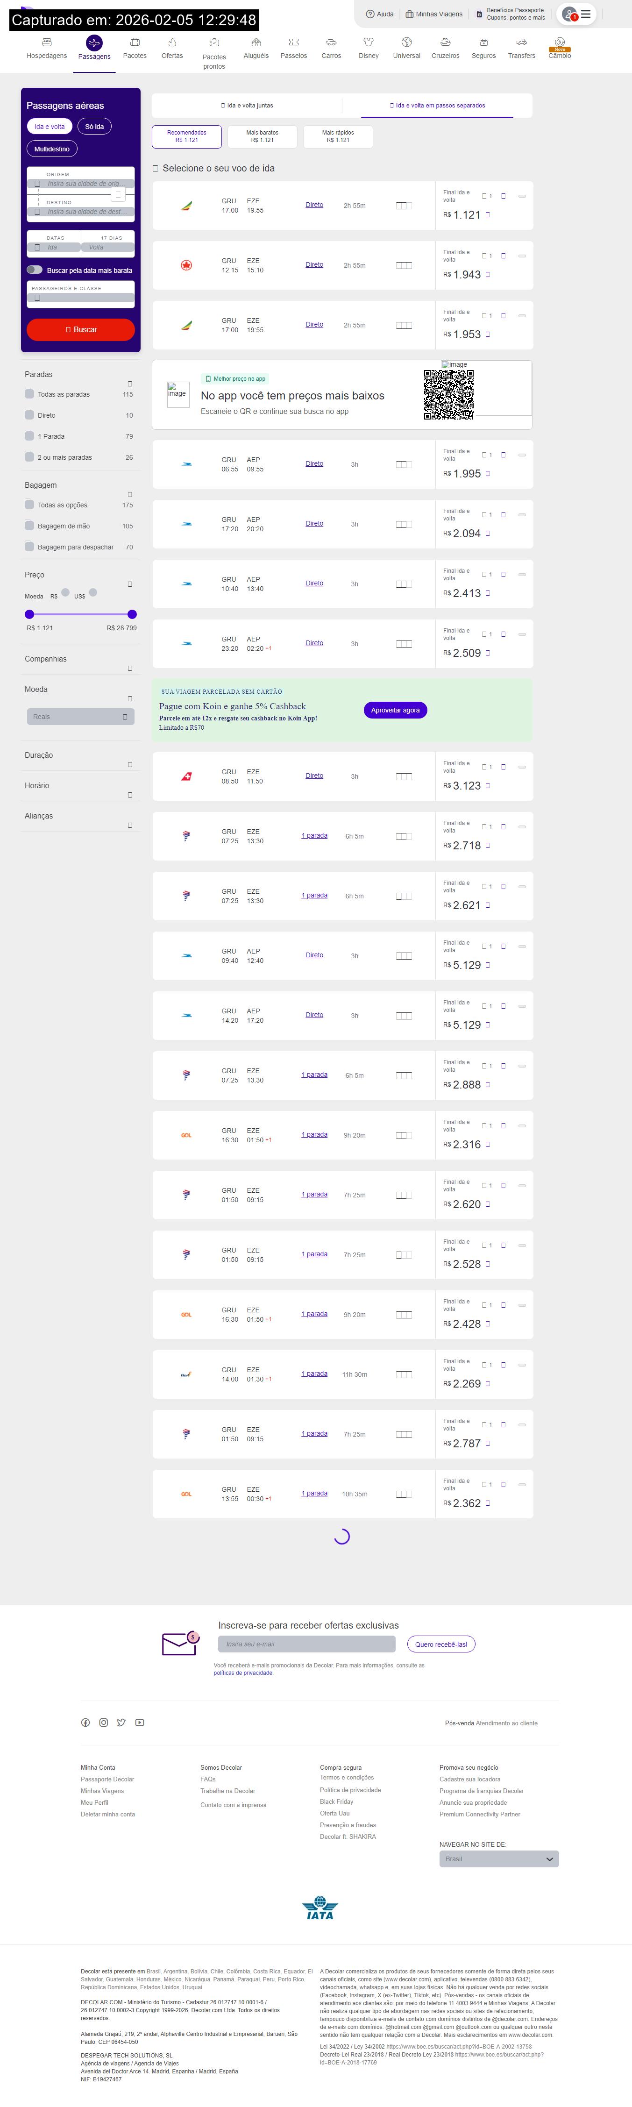Expand the Horário filter section
632x2107 pixels.
tap(130, 794)
